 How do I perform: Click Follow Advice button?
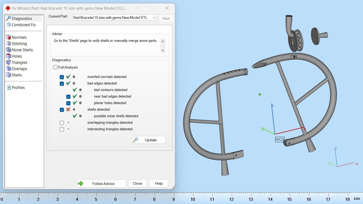(101, 184)
